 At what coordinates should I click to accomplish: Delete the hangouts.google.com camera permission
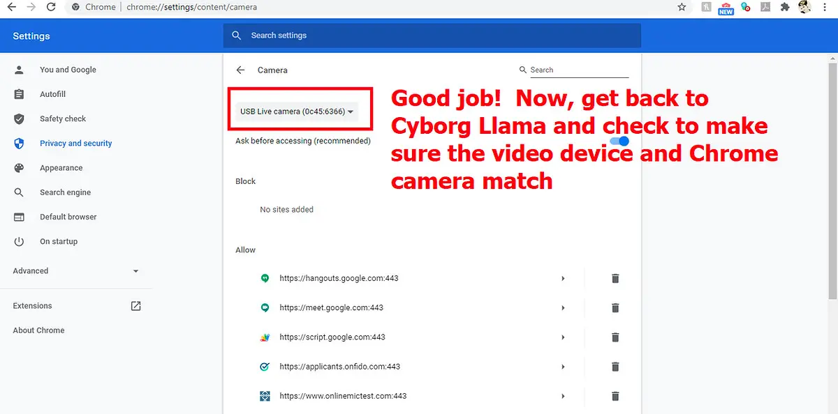[x=615, y=278]
